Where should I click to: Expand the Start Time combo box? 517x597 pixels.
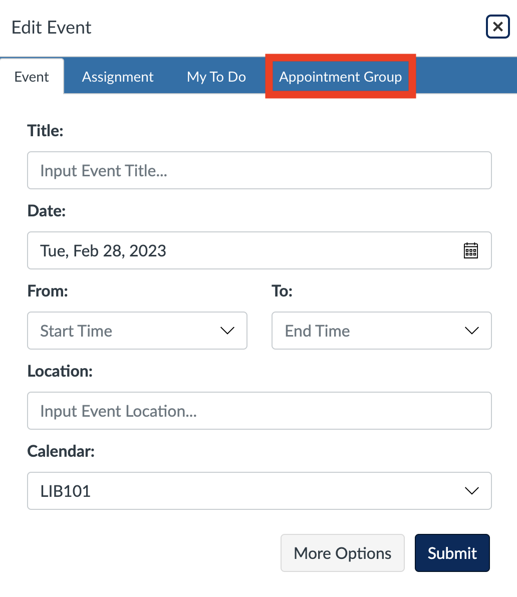pyautogui.click(x=137, y=331)
